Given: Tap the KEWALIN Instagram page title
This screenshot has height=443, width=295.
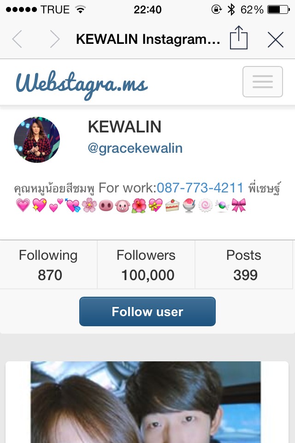Looking at the screenshot, I should tap(148, 39).
